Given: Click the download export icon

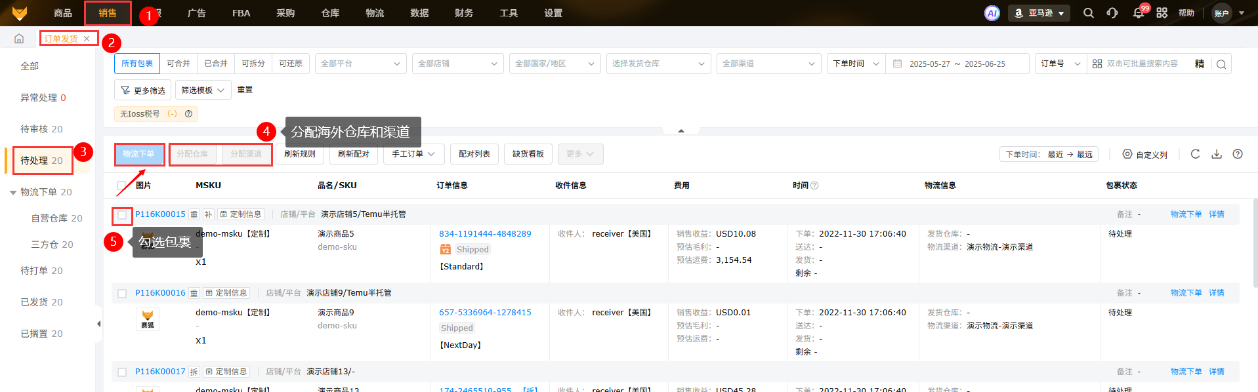Looking at the screenshot, I should [1216, 154].
